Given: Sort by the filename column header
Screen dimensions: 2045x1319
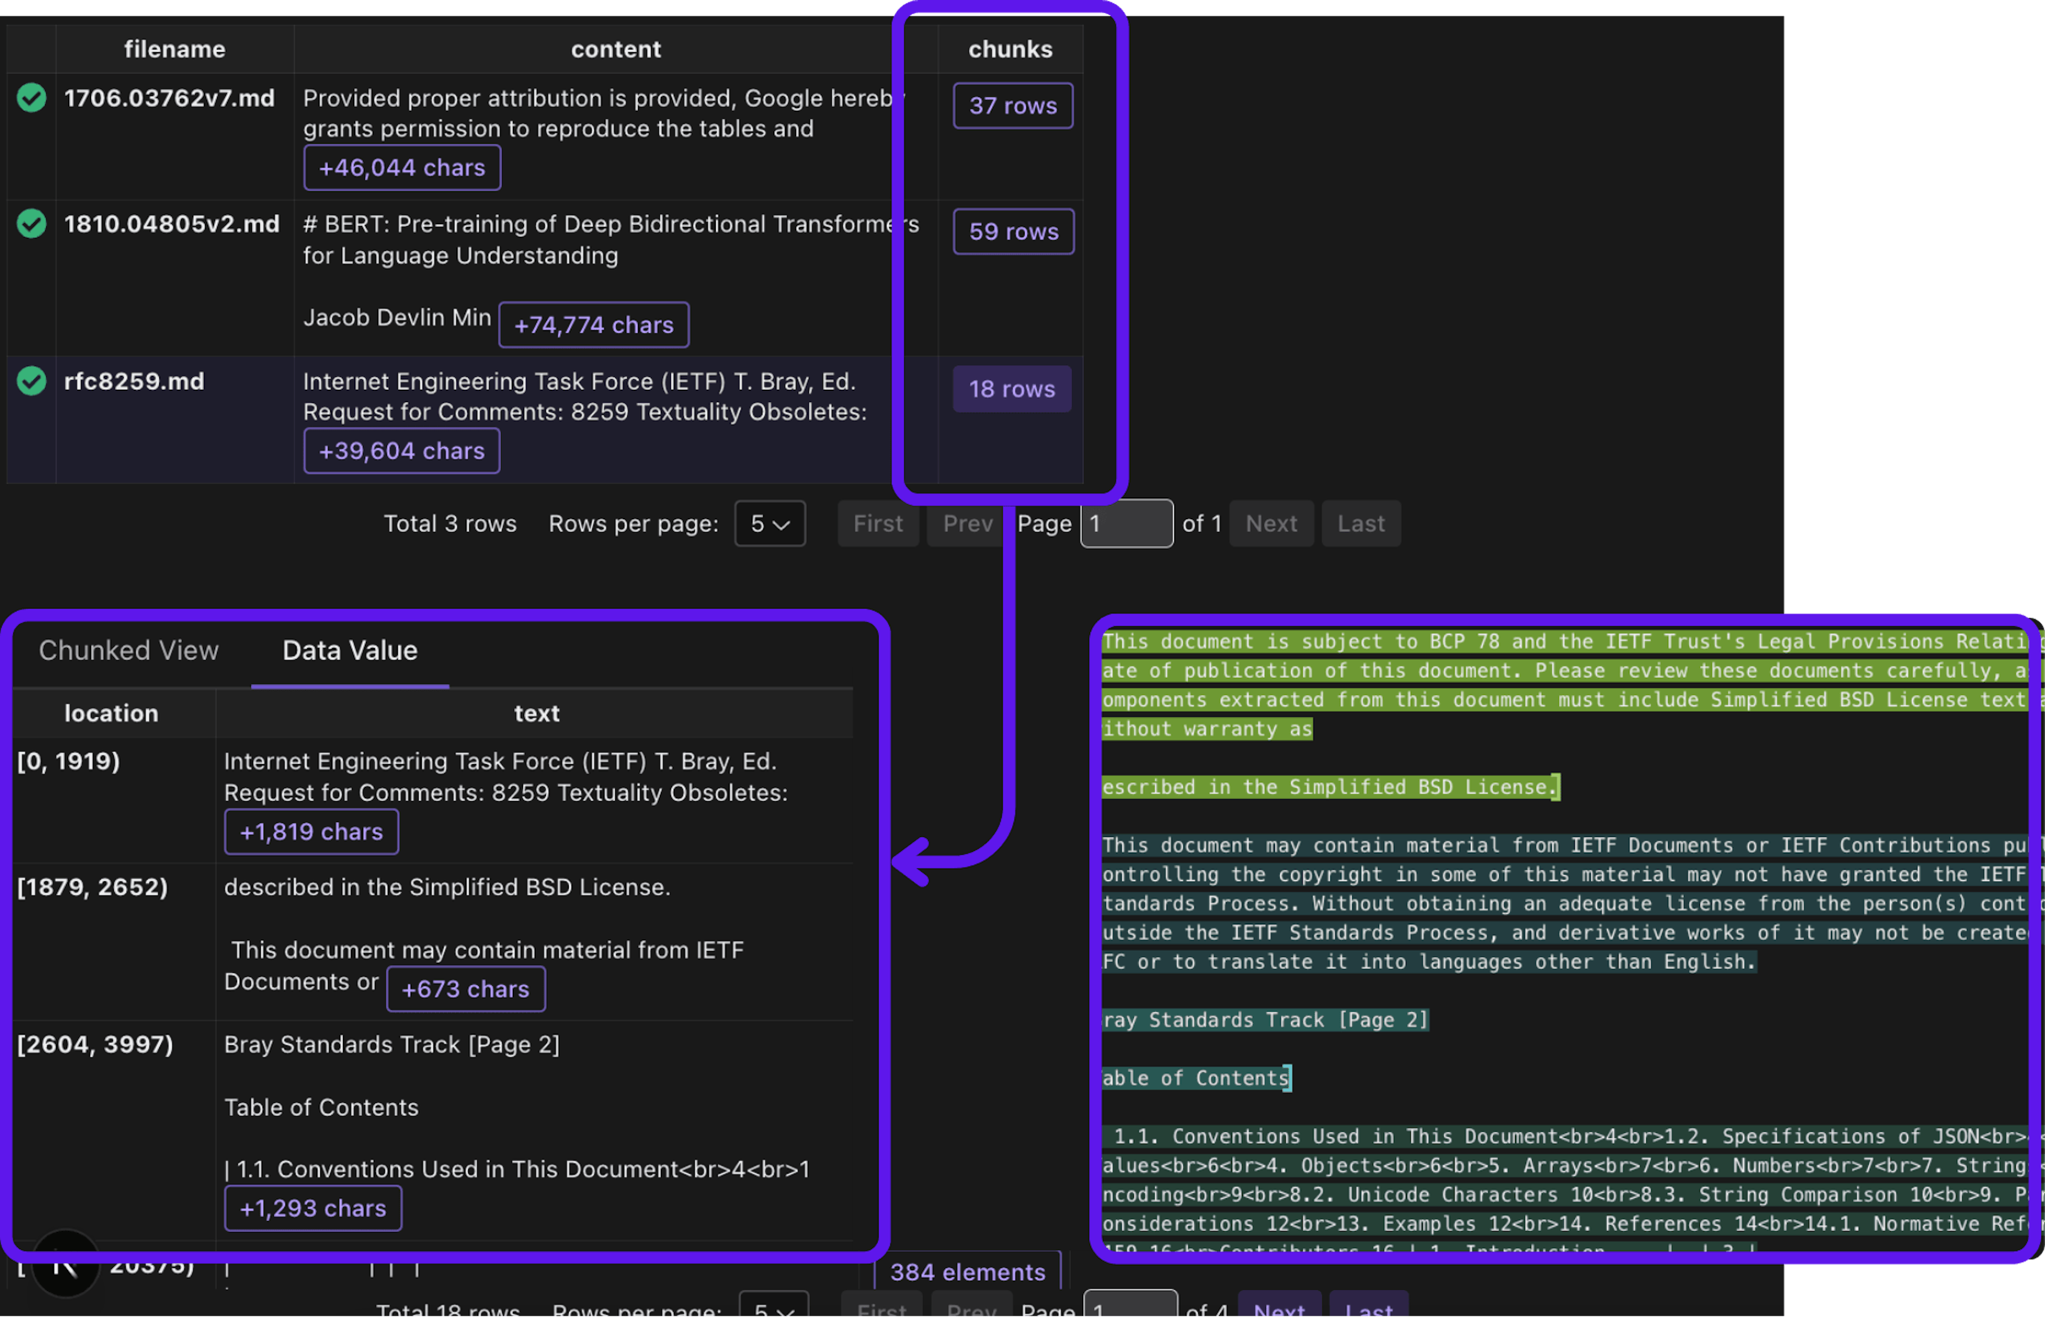Looking at the screenshot, I should 175,49.
